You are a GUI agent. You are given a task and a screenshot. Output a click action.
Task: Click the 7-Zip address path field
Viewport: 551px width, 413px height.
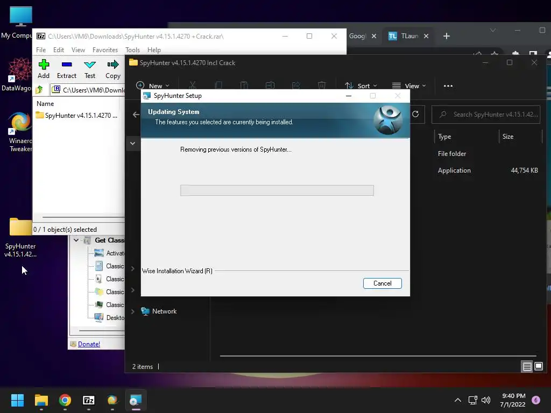pos(88,90)
